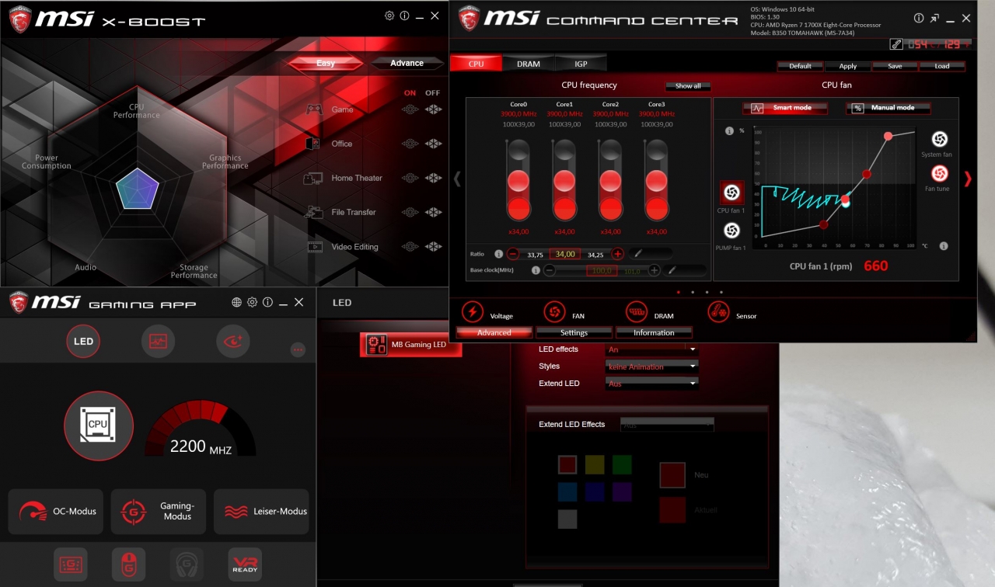Viewport: 995px width, 587px height.
Task: Increase Base clock with plus button
Action: tap(654, 270)
